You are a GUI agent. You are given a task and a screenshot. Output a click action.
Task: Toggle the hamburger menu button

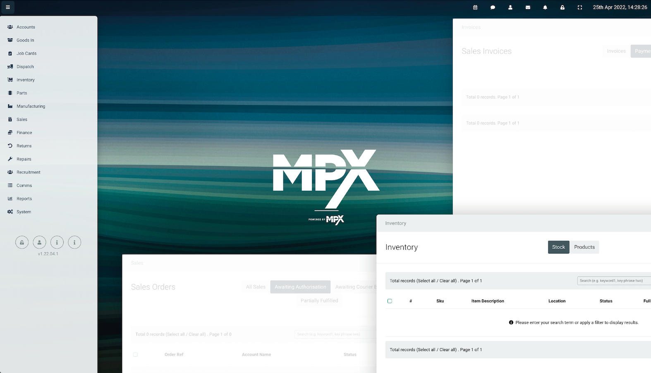click(7, 7)
